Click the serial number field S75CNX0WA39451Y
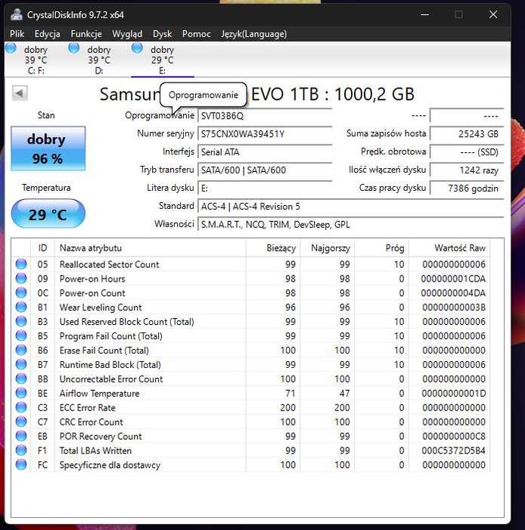The width and height of the screenshot is (525, 530). pos(265,134)
